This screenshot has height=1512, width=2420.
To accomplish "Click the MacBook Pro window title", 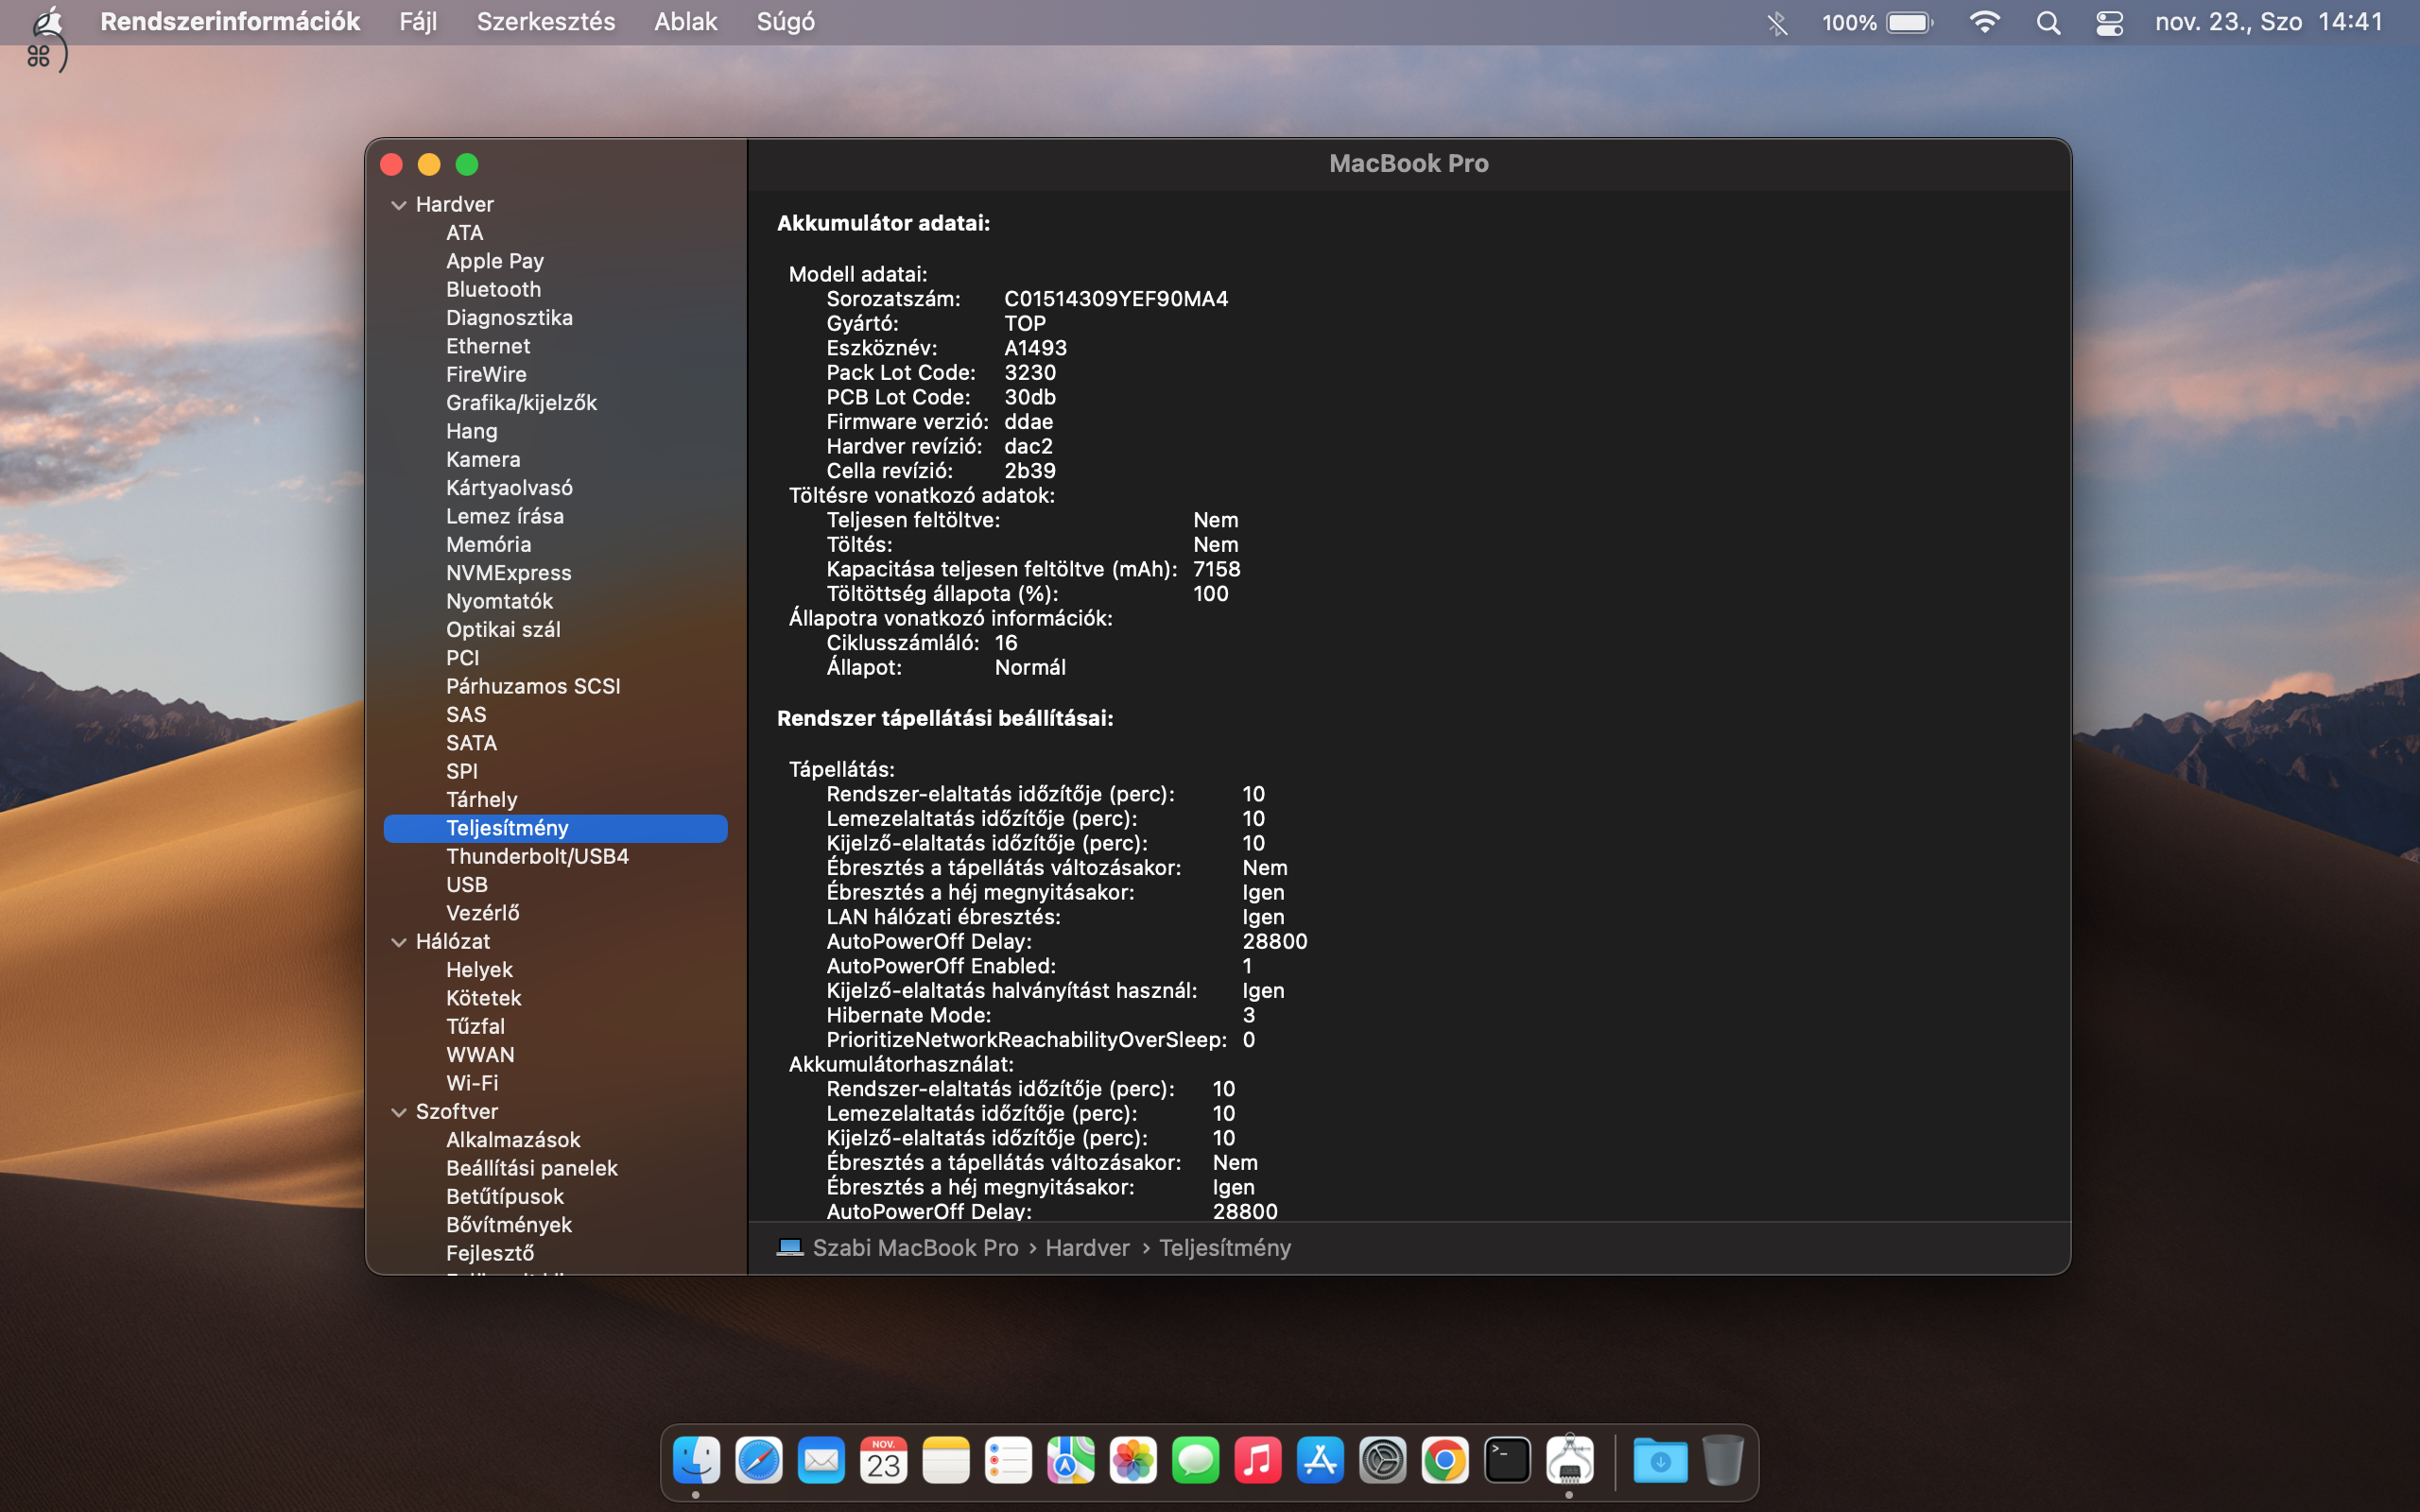I will [1408, 163].
